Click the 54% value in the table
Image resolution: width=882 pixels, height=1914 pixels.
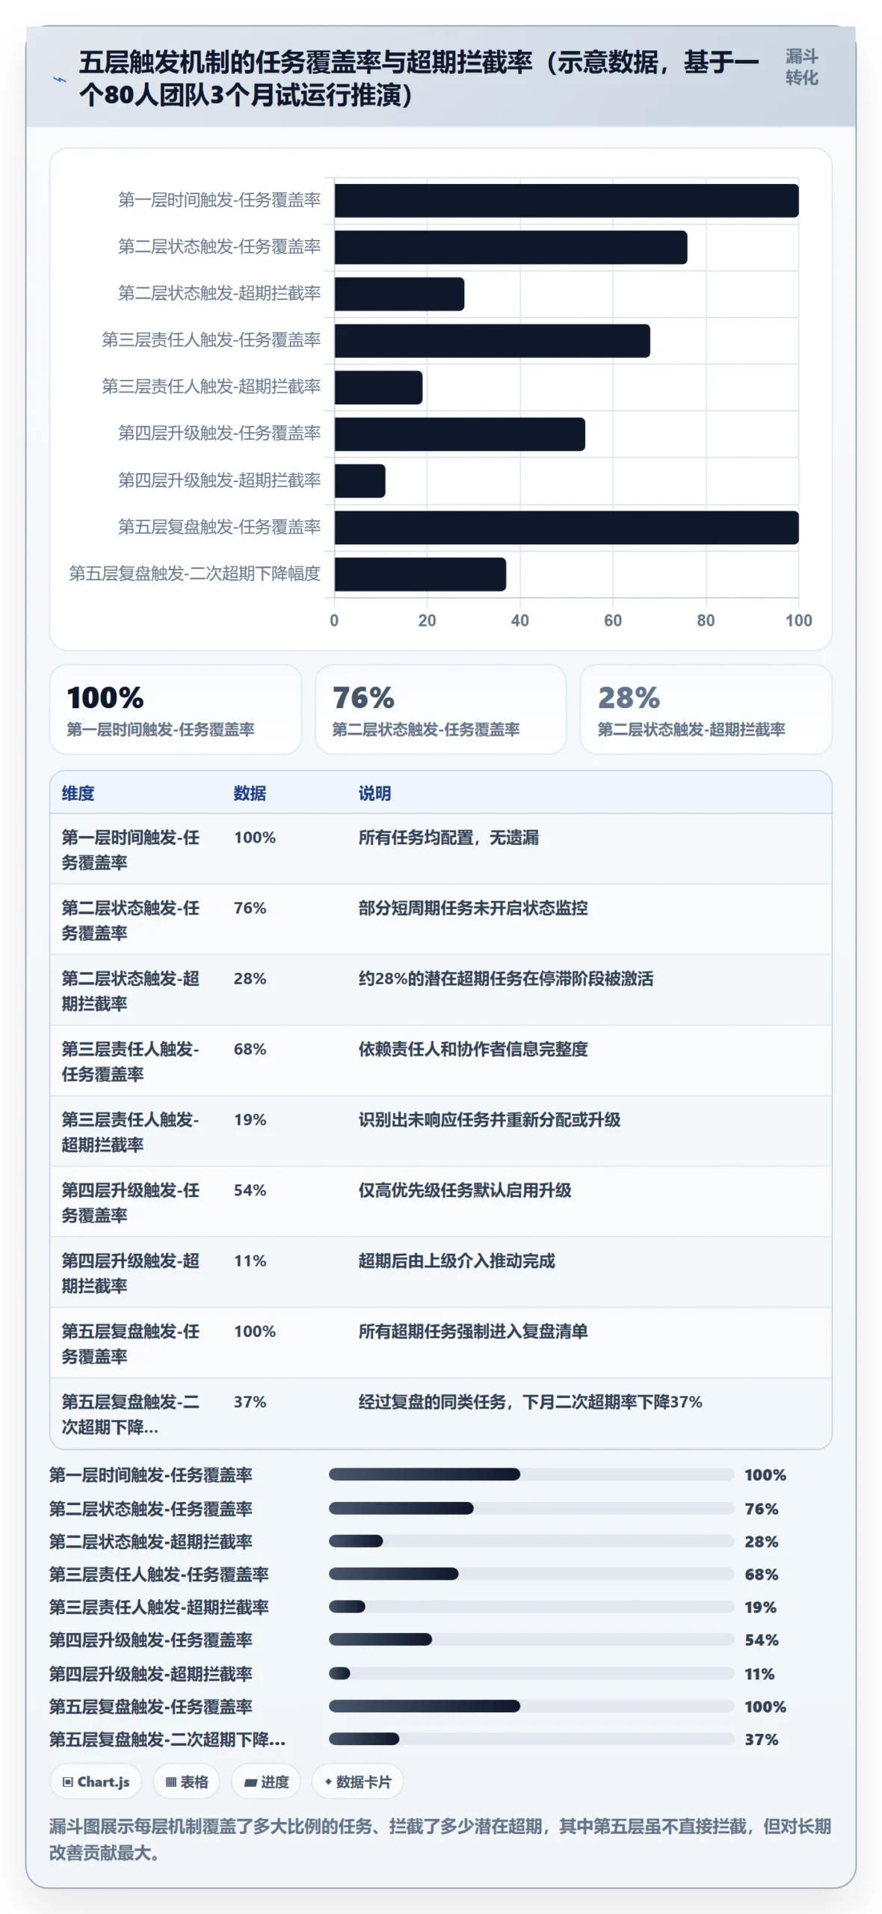(x=250, y=1190)
